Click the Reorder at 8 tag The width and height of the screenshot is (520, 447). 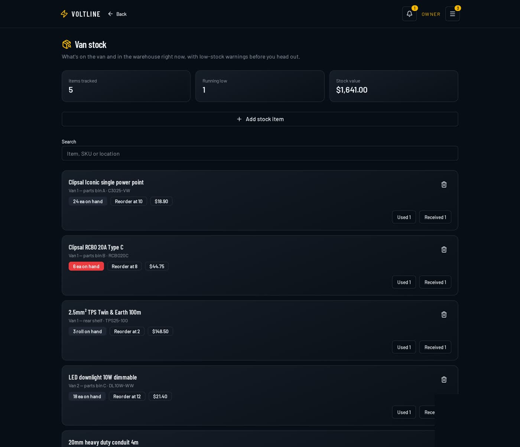[124, 266]
